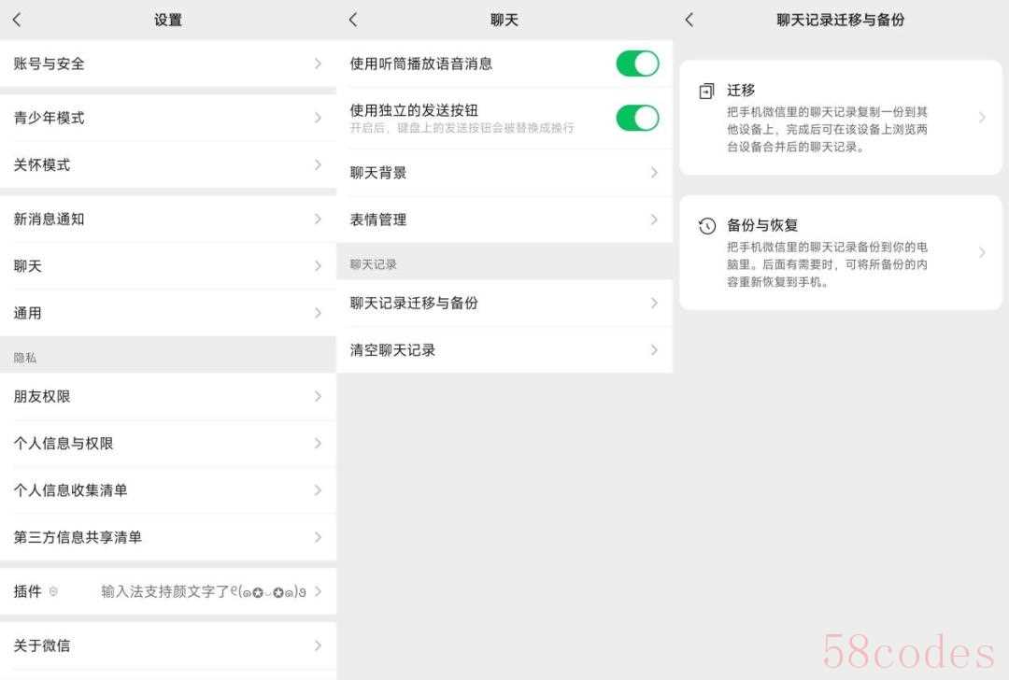Toggle 使用独立的发送按钮 switch
The width and height of the screenshot is (1009, 680).
637,118
